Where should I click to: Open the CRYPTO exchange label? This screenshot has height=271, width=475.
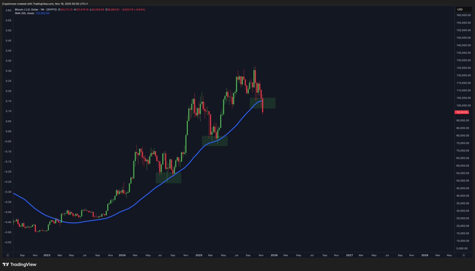(51, 9)
